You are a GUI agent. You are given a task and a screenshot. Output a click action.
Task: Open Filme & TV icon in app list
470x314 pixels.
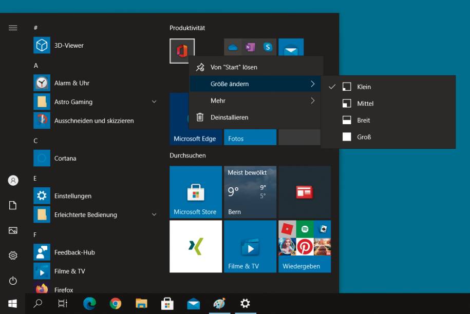pos(42,271)
